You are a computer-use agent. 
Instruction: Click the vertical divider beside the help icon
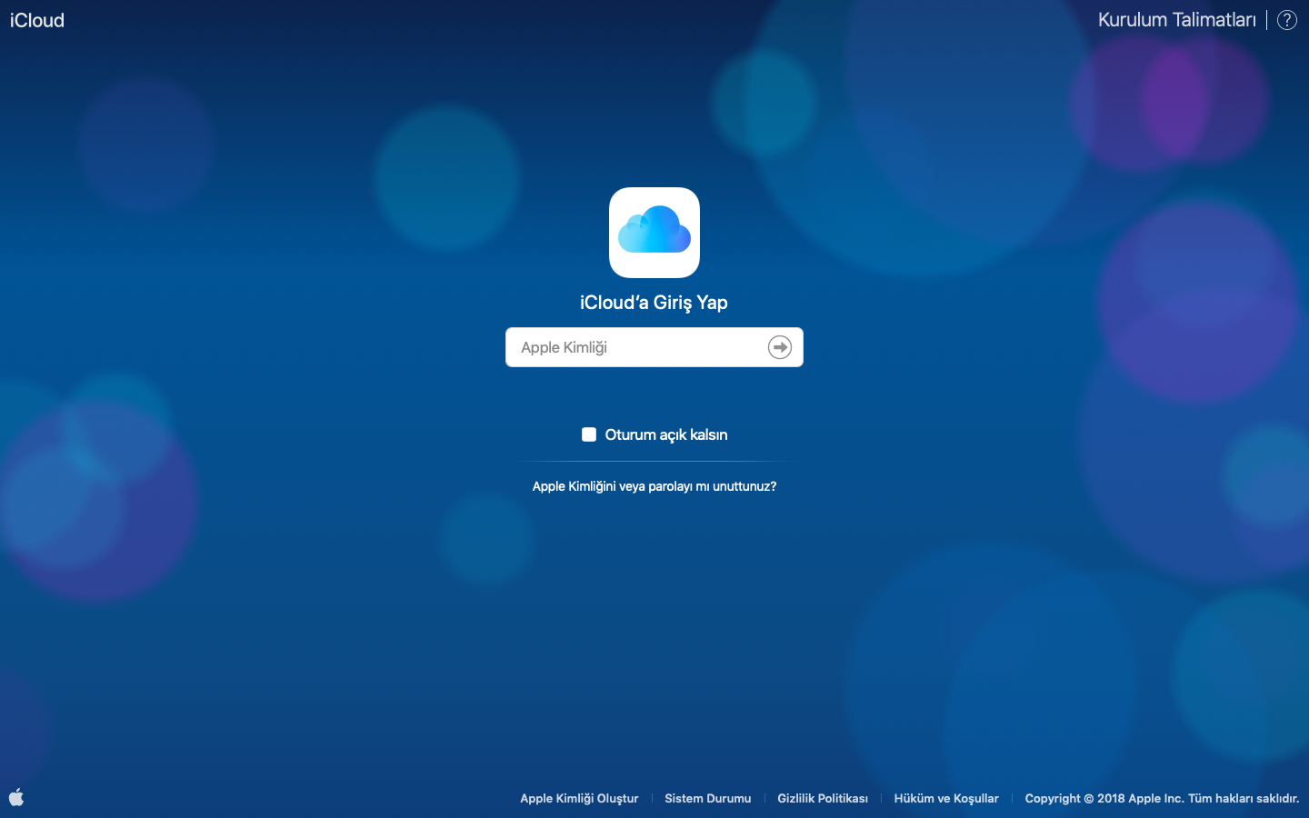click(1267, 20)
